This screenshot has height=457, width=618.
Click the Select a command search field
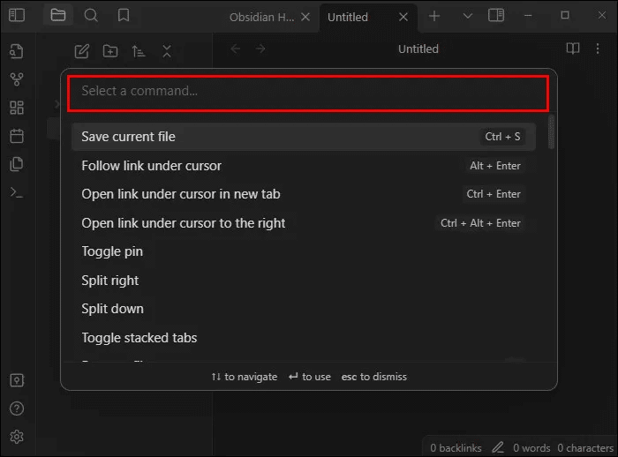click(308, 92)
